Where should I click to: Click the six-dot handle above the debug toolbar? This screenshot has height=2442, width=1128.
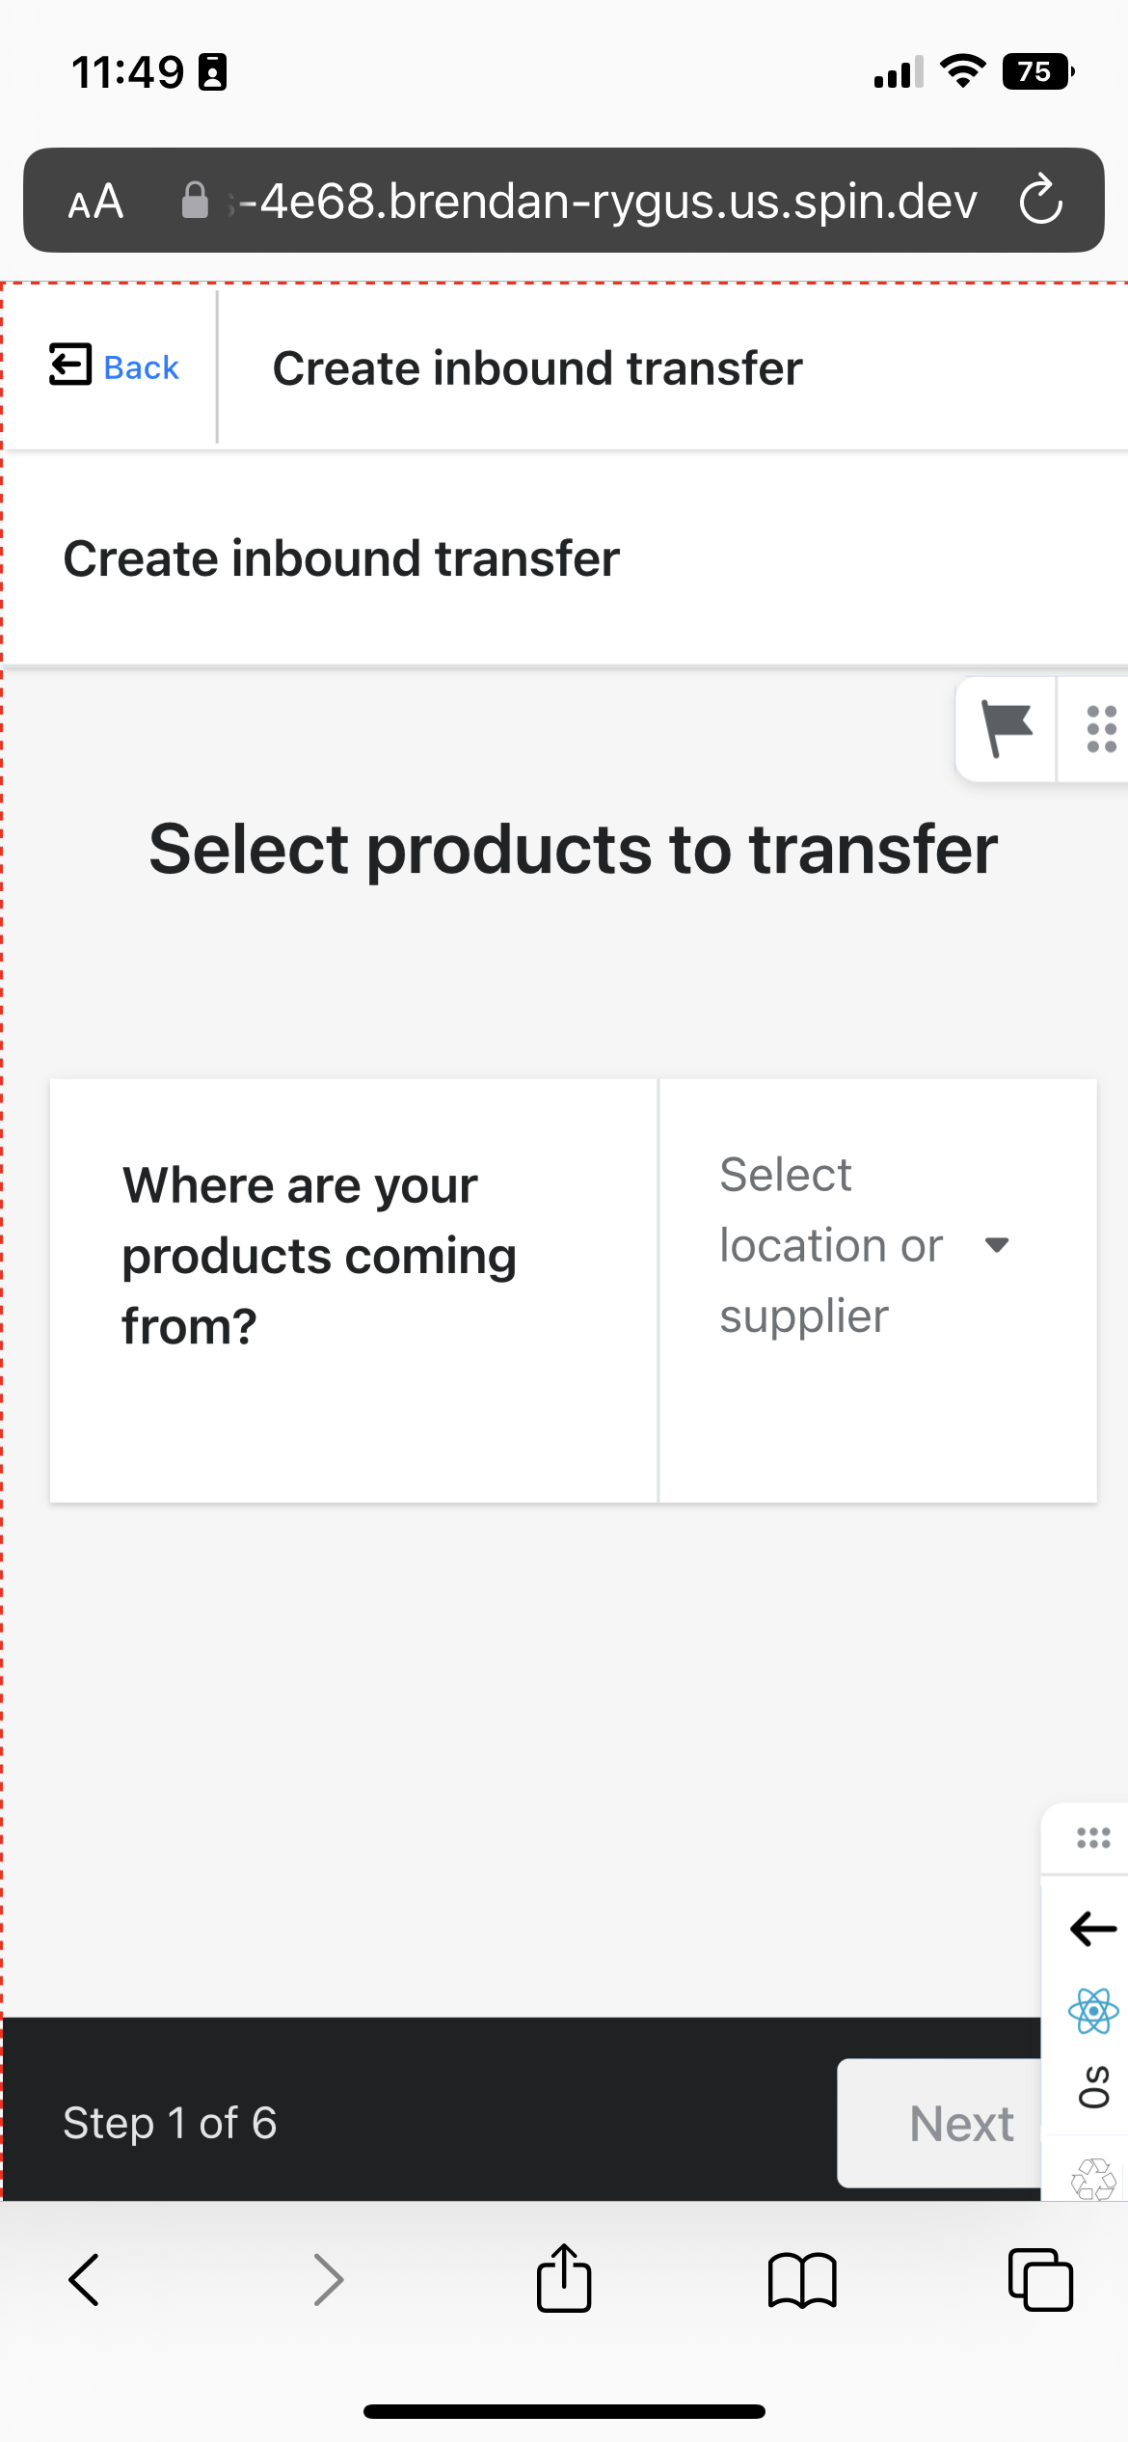click(1093, 1837)
